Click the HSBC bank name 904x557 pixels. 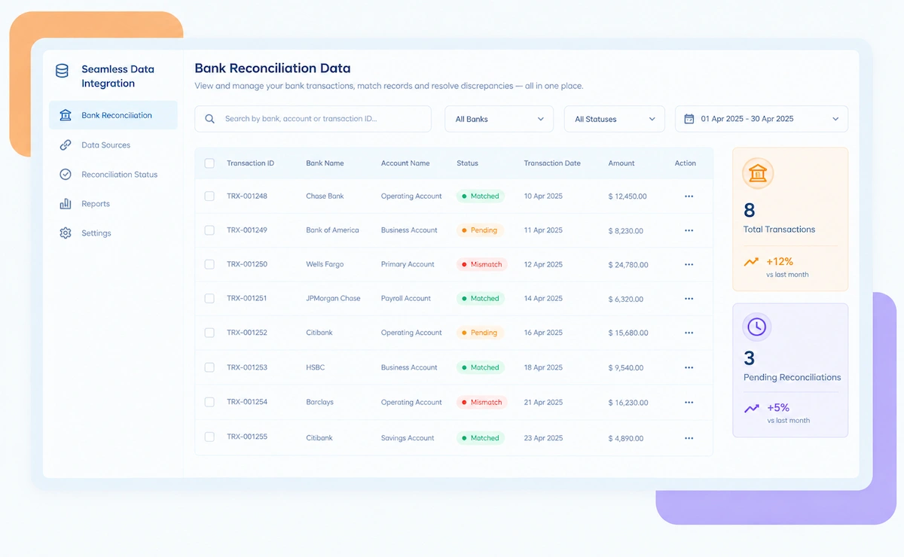(315, 367)
